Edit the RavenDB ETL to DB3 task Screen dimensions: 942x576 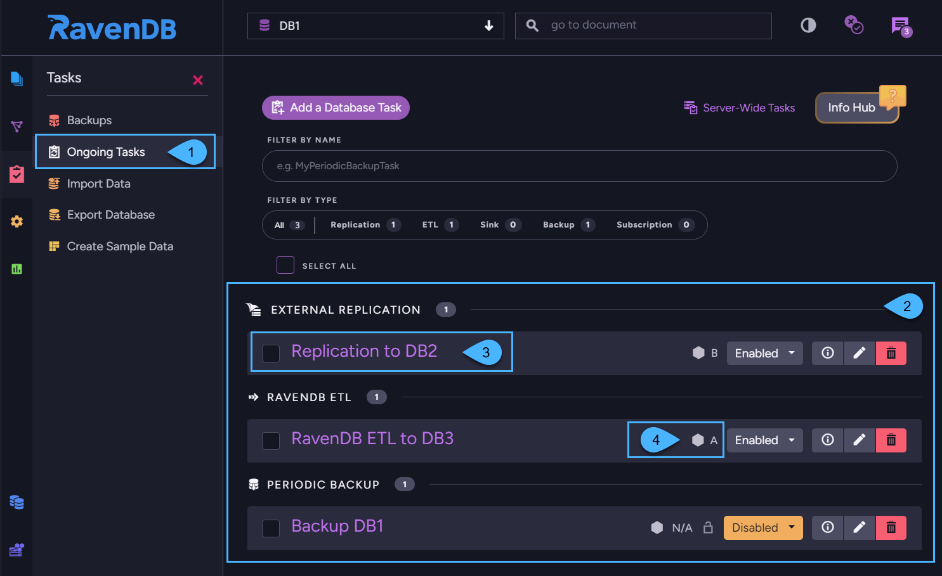tap(860, 440)
